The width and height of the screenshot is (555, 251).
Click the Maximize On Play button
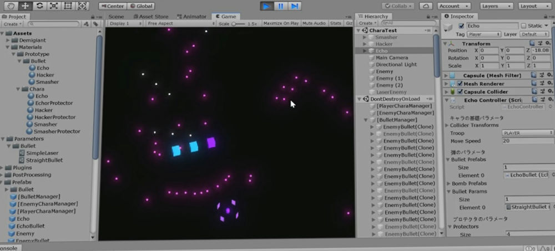pos(280,24)
